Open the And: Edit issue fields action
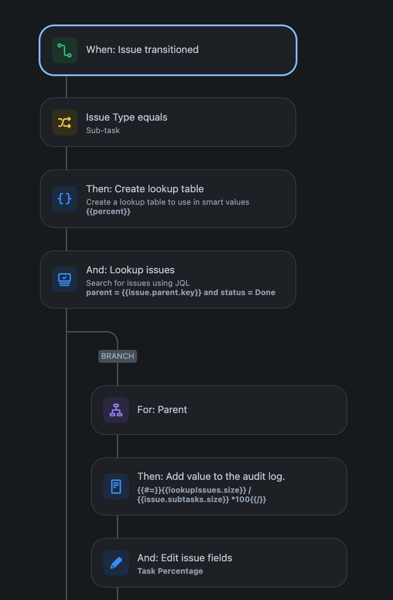 click(x=219, y=563)
